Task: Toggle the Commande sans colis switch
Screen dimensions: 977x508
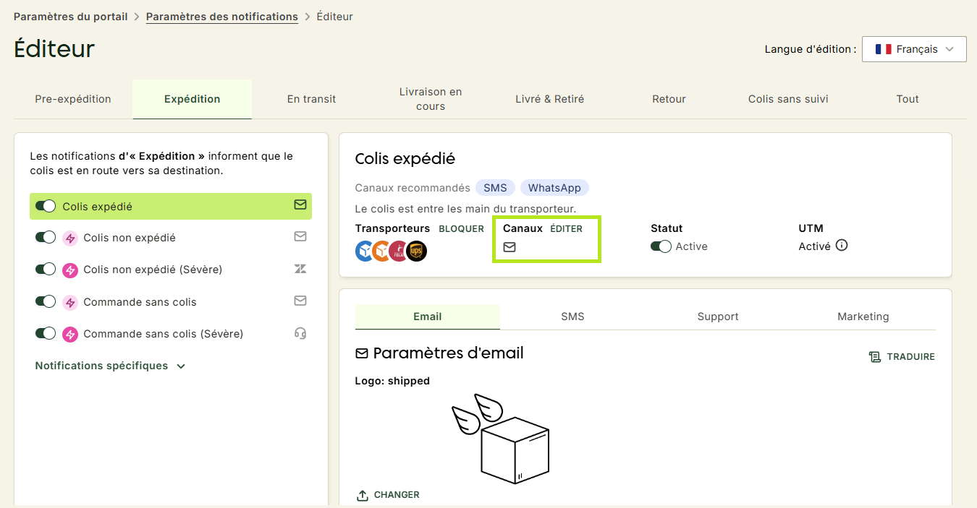Action: pos(46,301)
